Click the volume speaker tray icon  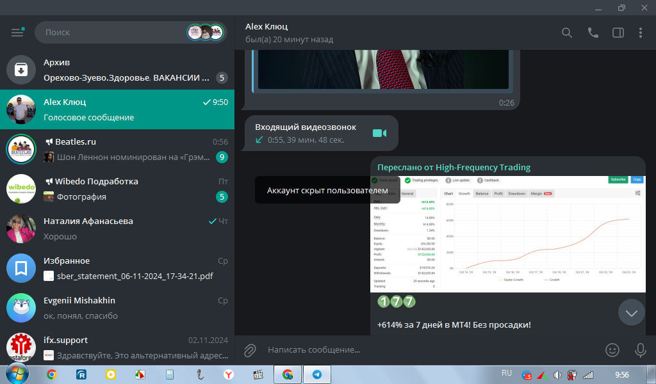pos(557,375)
